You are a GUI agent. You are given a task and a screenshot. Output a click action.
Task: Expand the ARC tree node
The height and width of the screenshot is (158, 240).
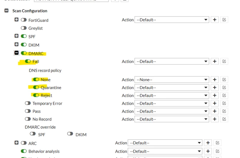16,143
